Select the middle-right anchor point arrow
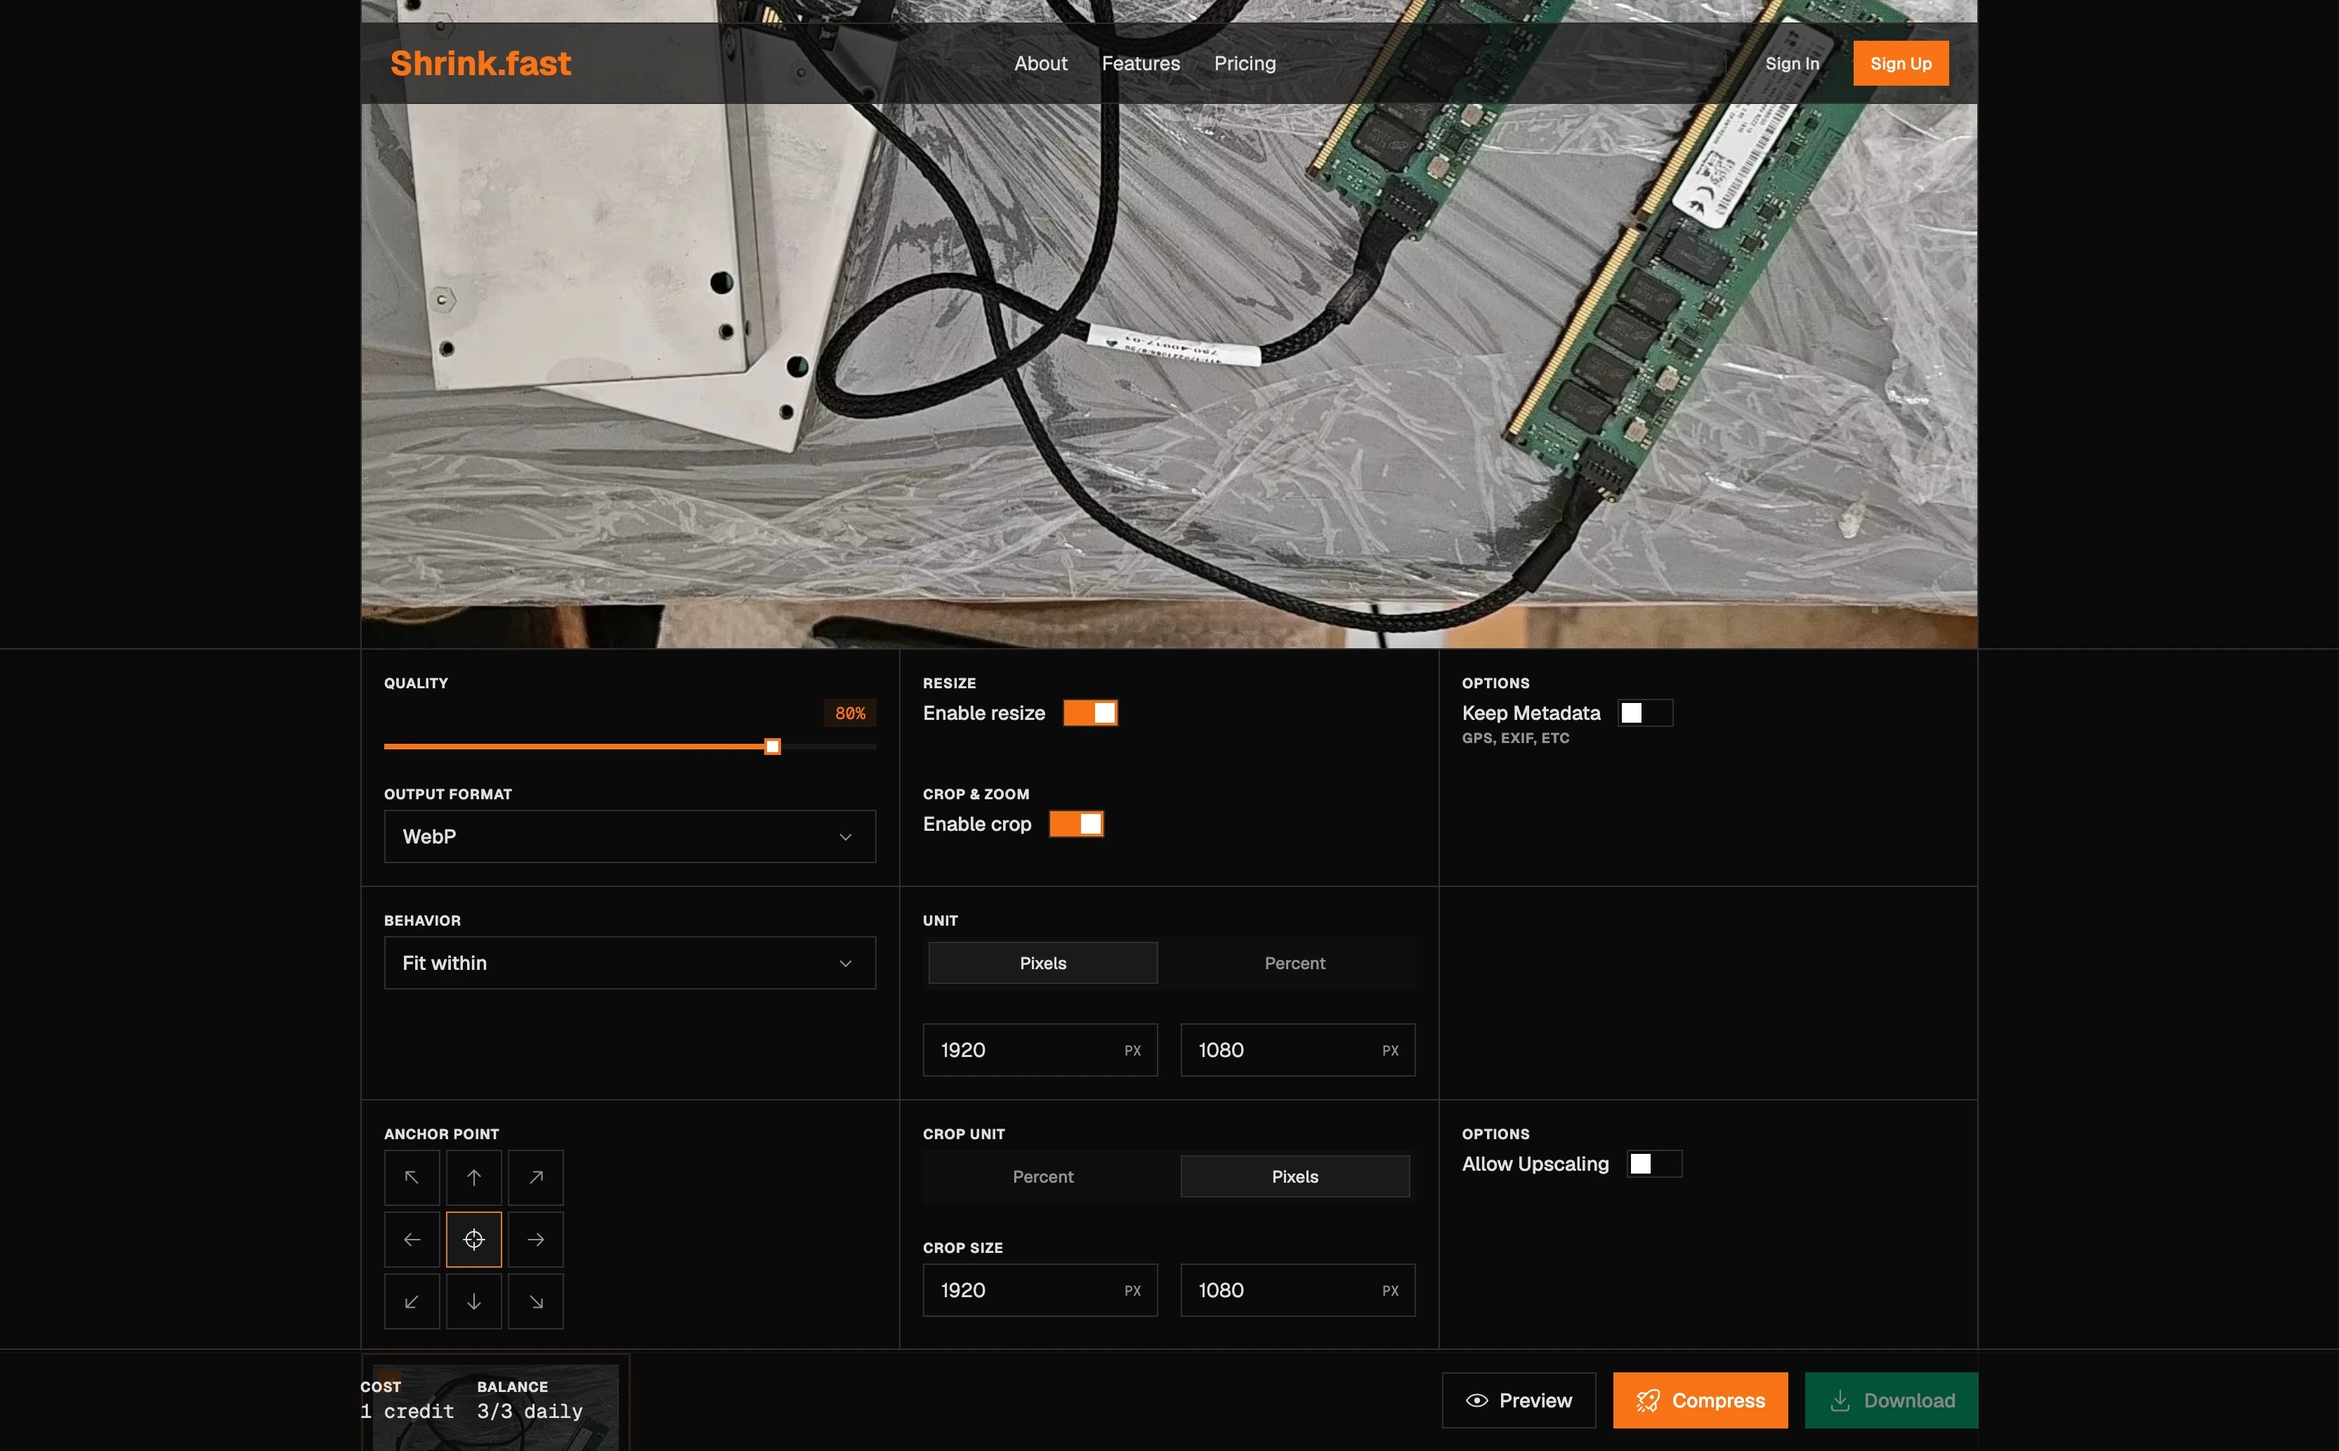2339x1451 pixels. [x=535, y=1240]
